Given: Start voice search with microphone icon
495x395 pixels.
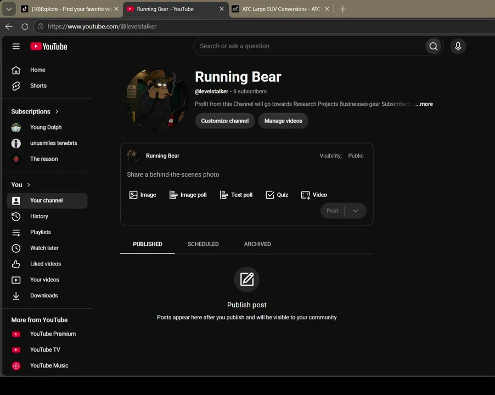Looking at the screenshot, I should 458,47.
